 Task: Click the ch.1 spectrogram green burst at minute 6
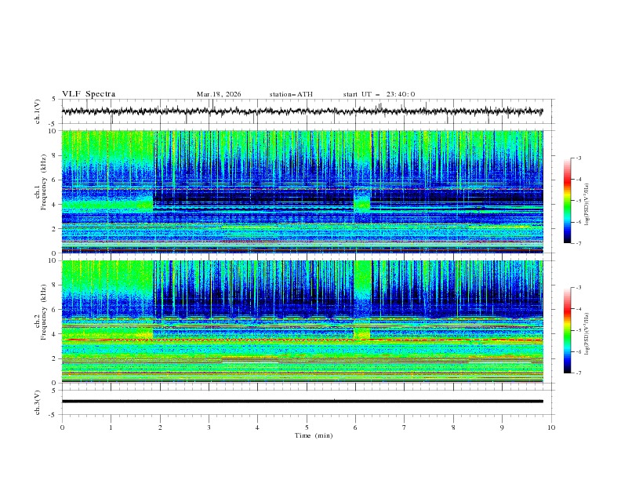coord(362,205)
